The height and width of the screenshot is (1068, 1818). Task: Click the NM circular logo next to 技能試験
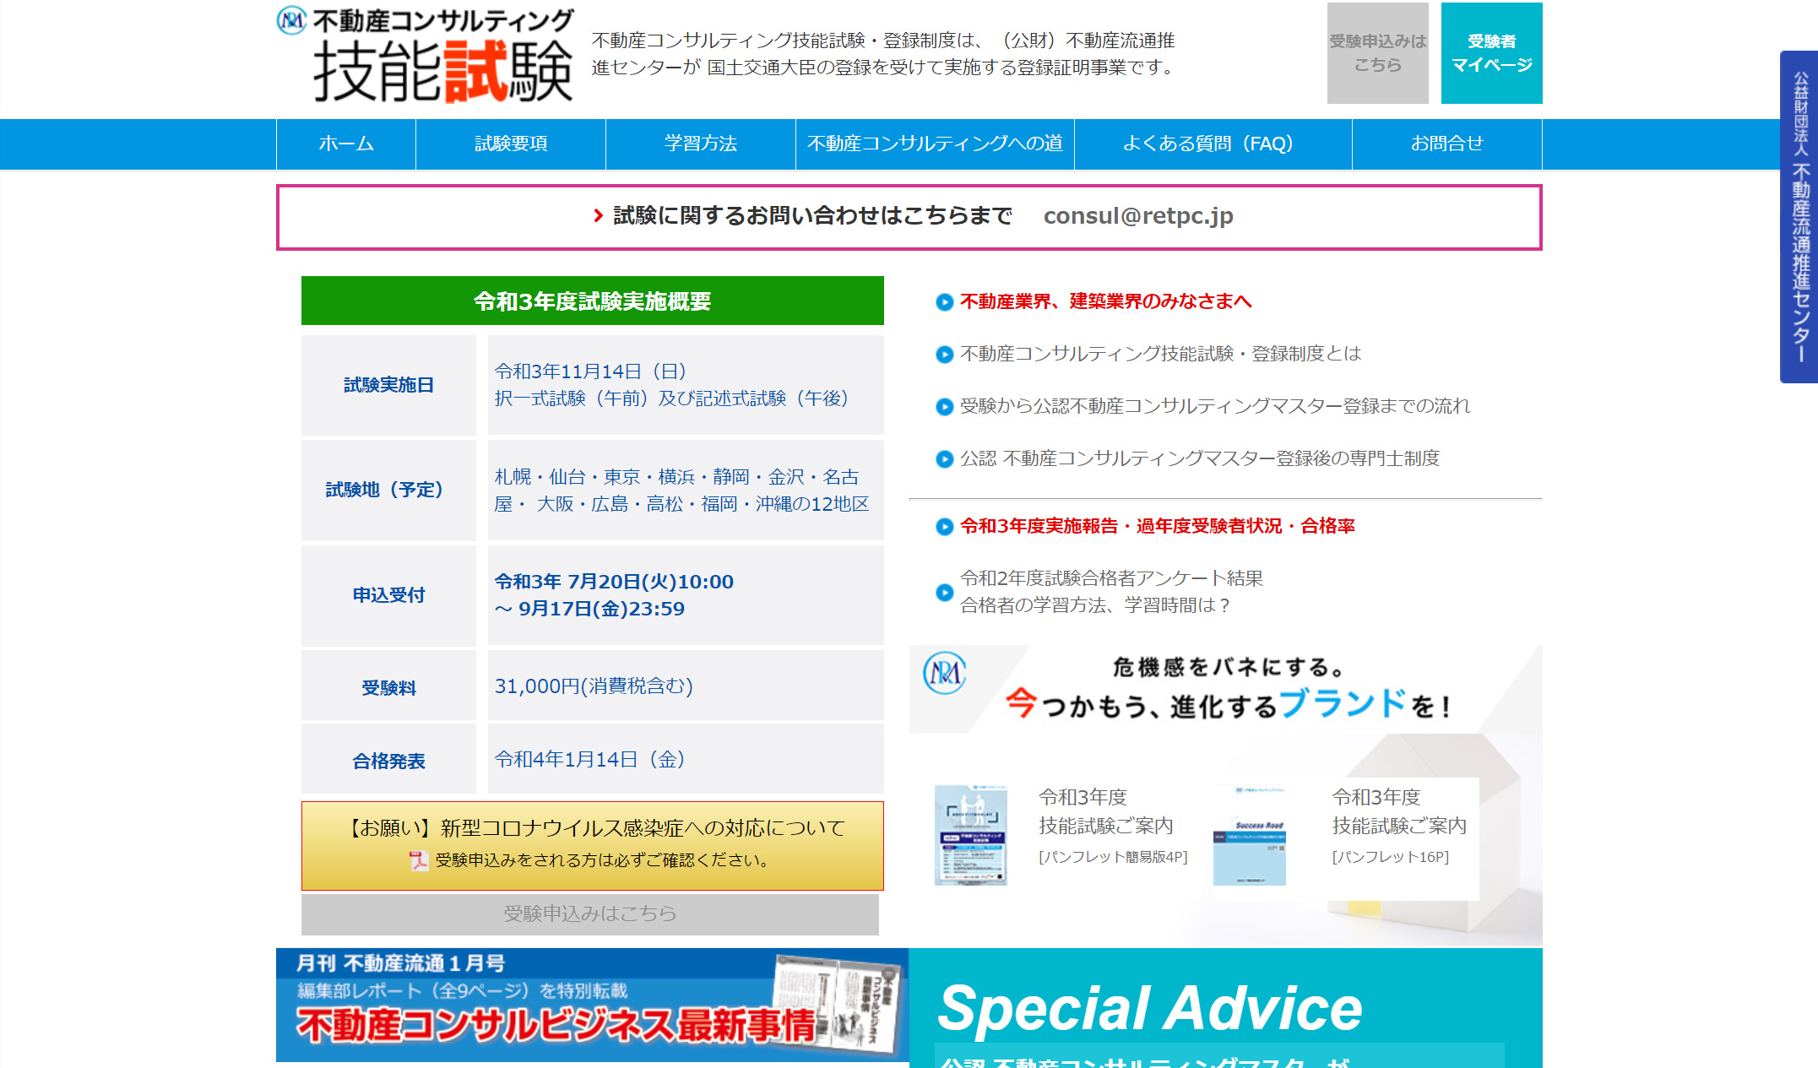click(291, 21)
